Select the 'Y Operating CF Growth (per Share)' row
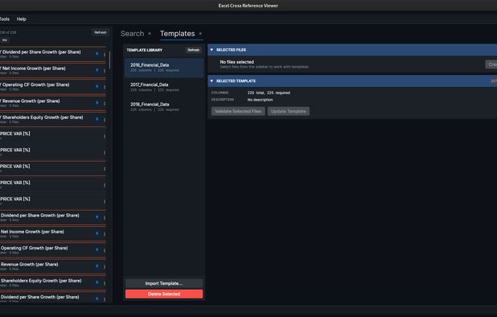Screen dimensions: 497x317 [53, 87]
